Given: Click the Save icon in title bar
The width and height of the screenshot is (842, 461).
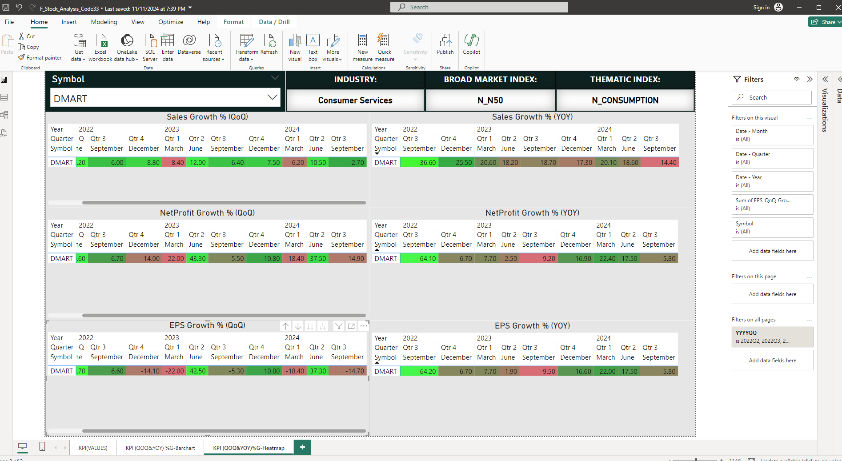Looking at the screenshot, I should click(6, 7).
